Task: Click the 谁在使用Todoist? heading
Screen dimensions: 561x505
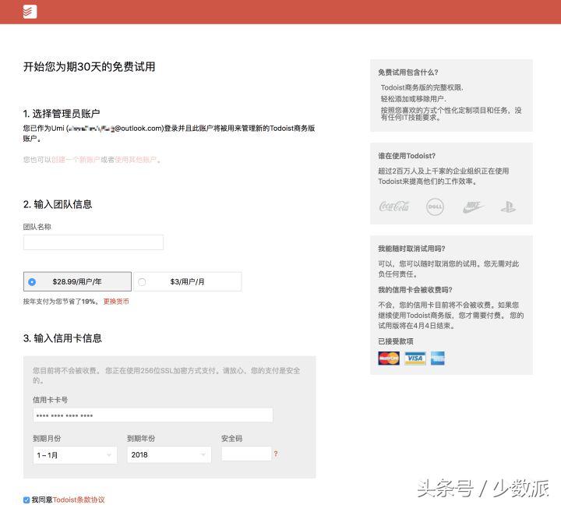Action: point(407,156)
